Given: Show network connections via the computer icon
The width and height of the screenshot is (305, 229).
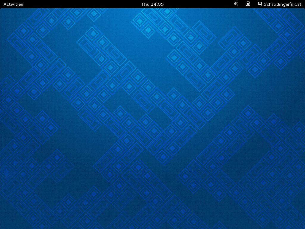Looking at the screenshot, I should pyautogui.click(x=248, y=4).
